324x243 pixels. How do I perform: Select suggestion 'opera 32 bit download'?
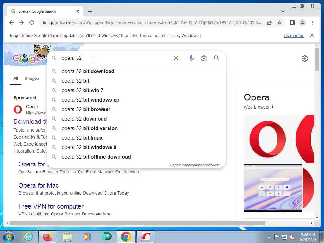pos(136,71)
